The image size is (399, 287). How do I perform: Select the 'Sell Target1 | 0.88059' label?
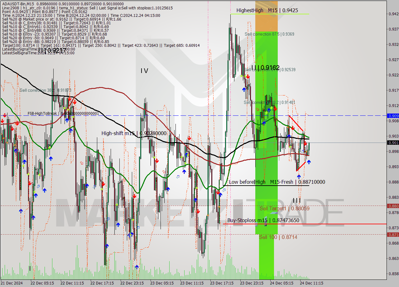coord(285,208)
